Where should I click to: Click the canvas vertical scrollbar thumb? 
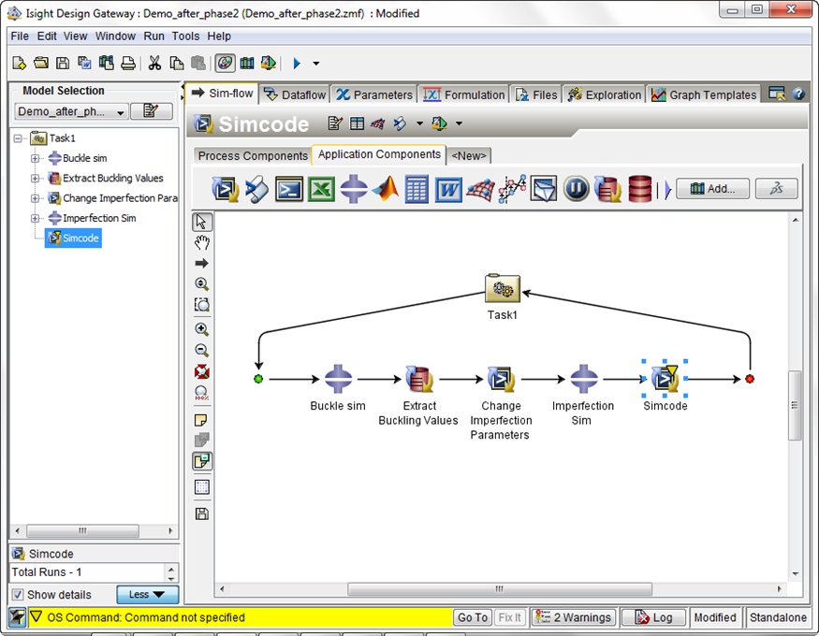coord(795,405)
